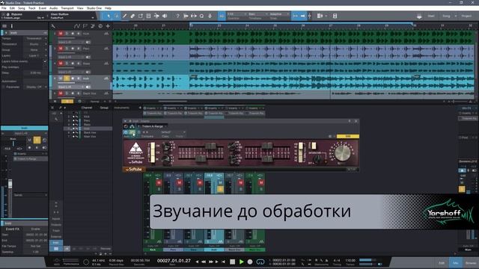Click Kick track monitor button
Viewport: 479px width, 269px height.
(x=79, y=34)
